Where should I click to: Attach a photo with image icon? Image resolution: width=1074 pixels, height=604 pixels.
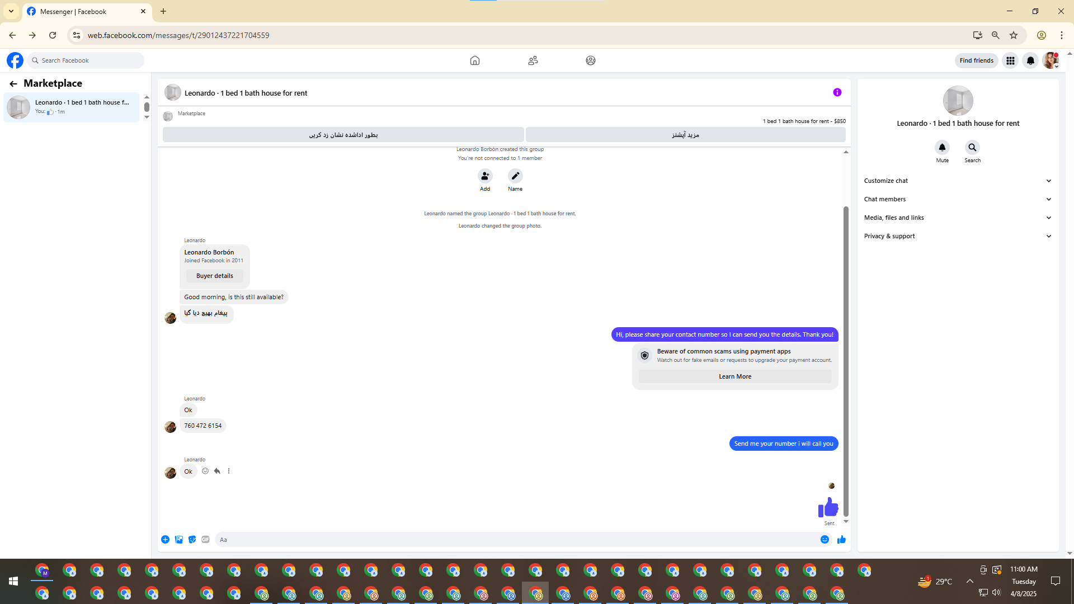tap(179, 540)
